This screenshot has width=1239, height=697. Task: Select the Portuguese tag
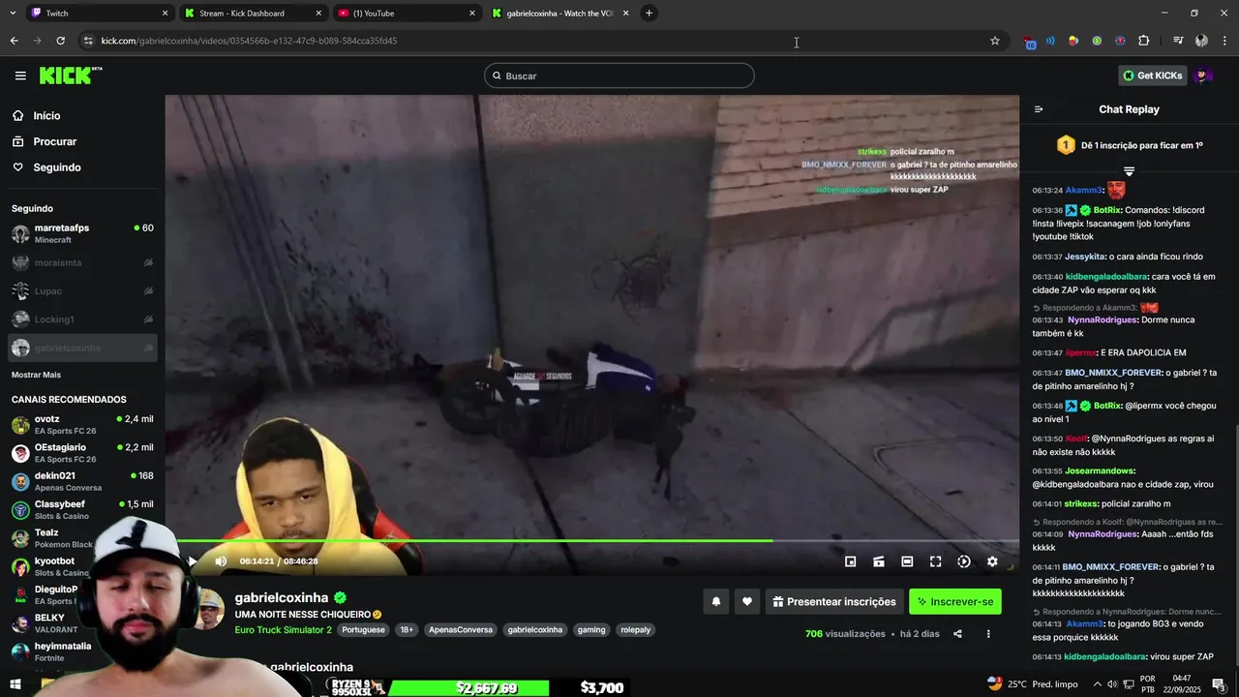[x=363, y=630]
